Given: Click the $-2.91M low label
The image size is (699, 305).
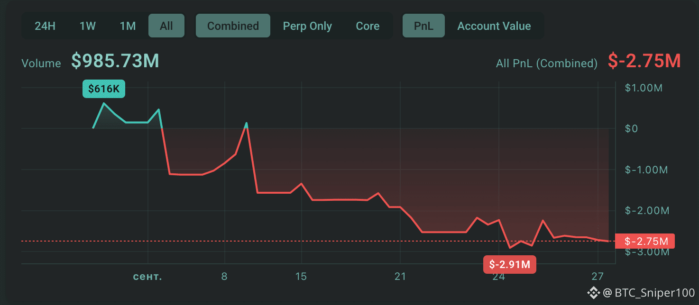Looking at the screenshot, I should coord(509,264).
